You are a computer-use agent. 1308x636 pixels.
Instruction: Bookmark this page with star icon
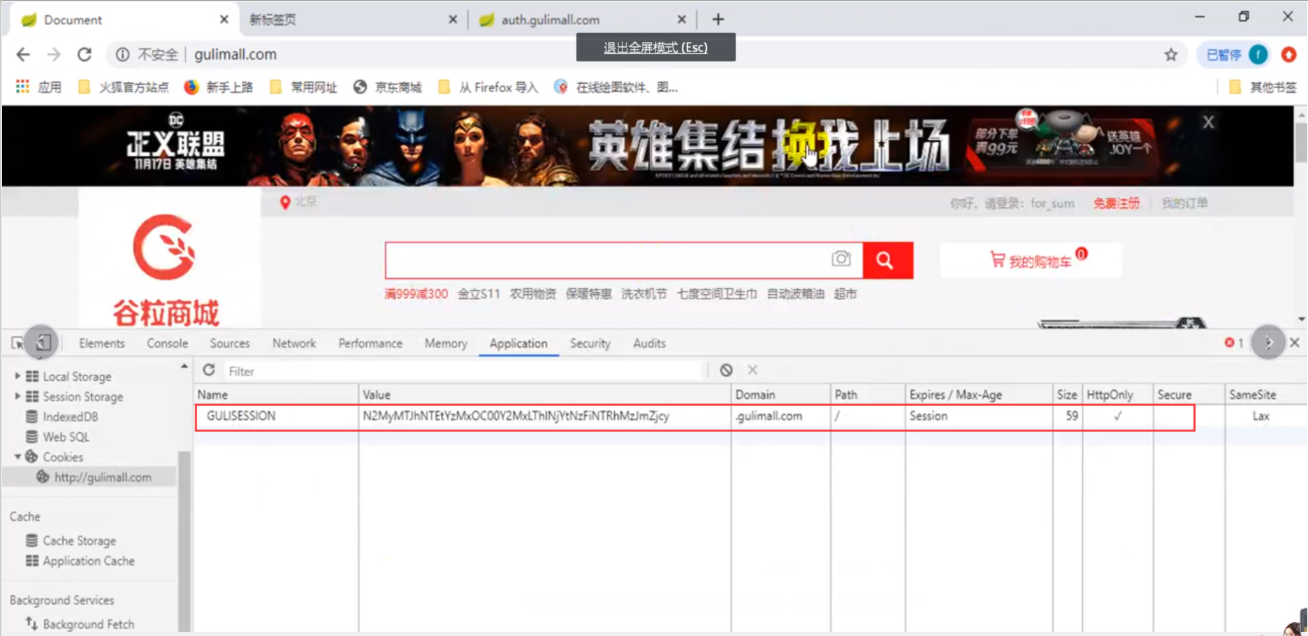click(1171, 55)
